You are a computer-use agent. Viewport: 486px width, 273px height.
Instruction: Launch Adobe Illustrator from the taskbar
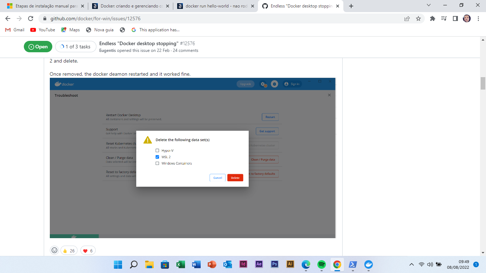pos(290,264)
